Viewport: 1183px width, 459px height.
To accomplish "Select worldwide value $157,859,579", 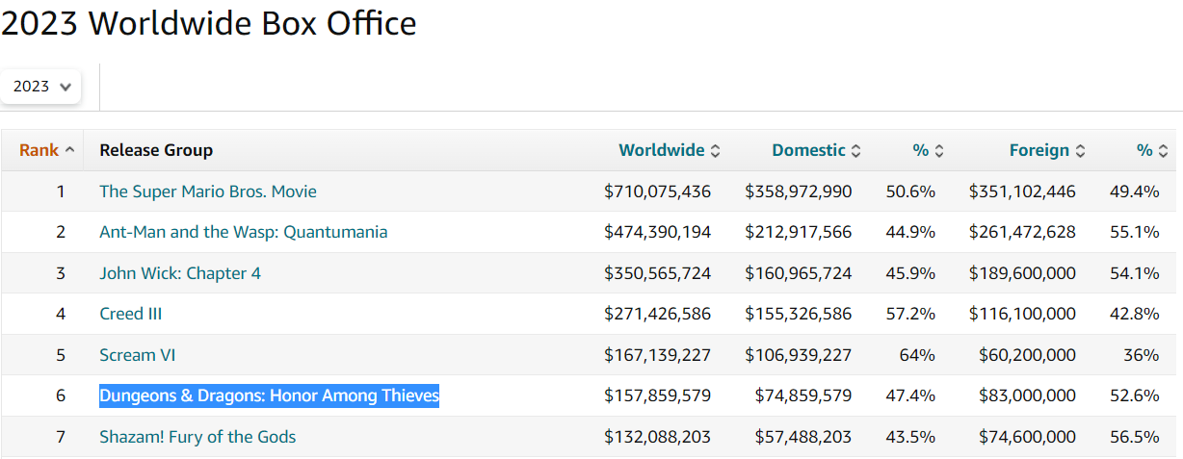I will click(658, 395).
